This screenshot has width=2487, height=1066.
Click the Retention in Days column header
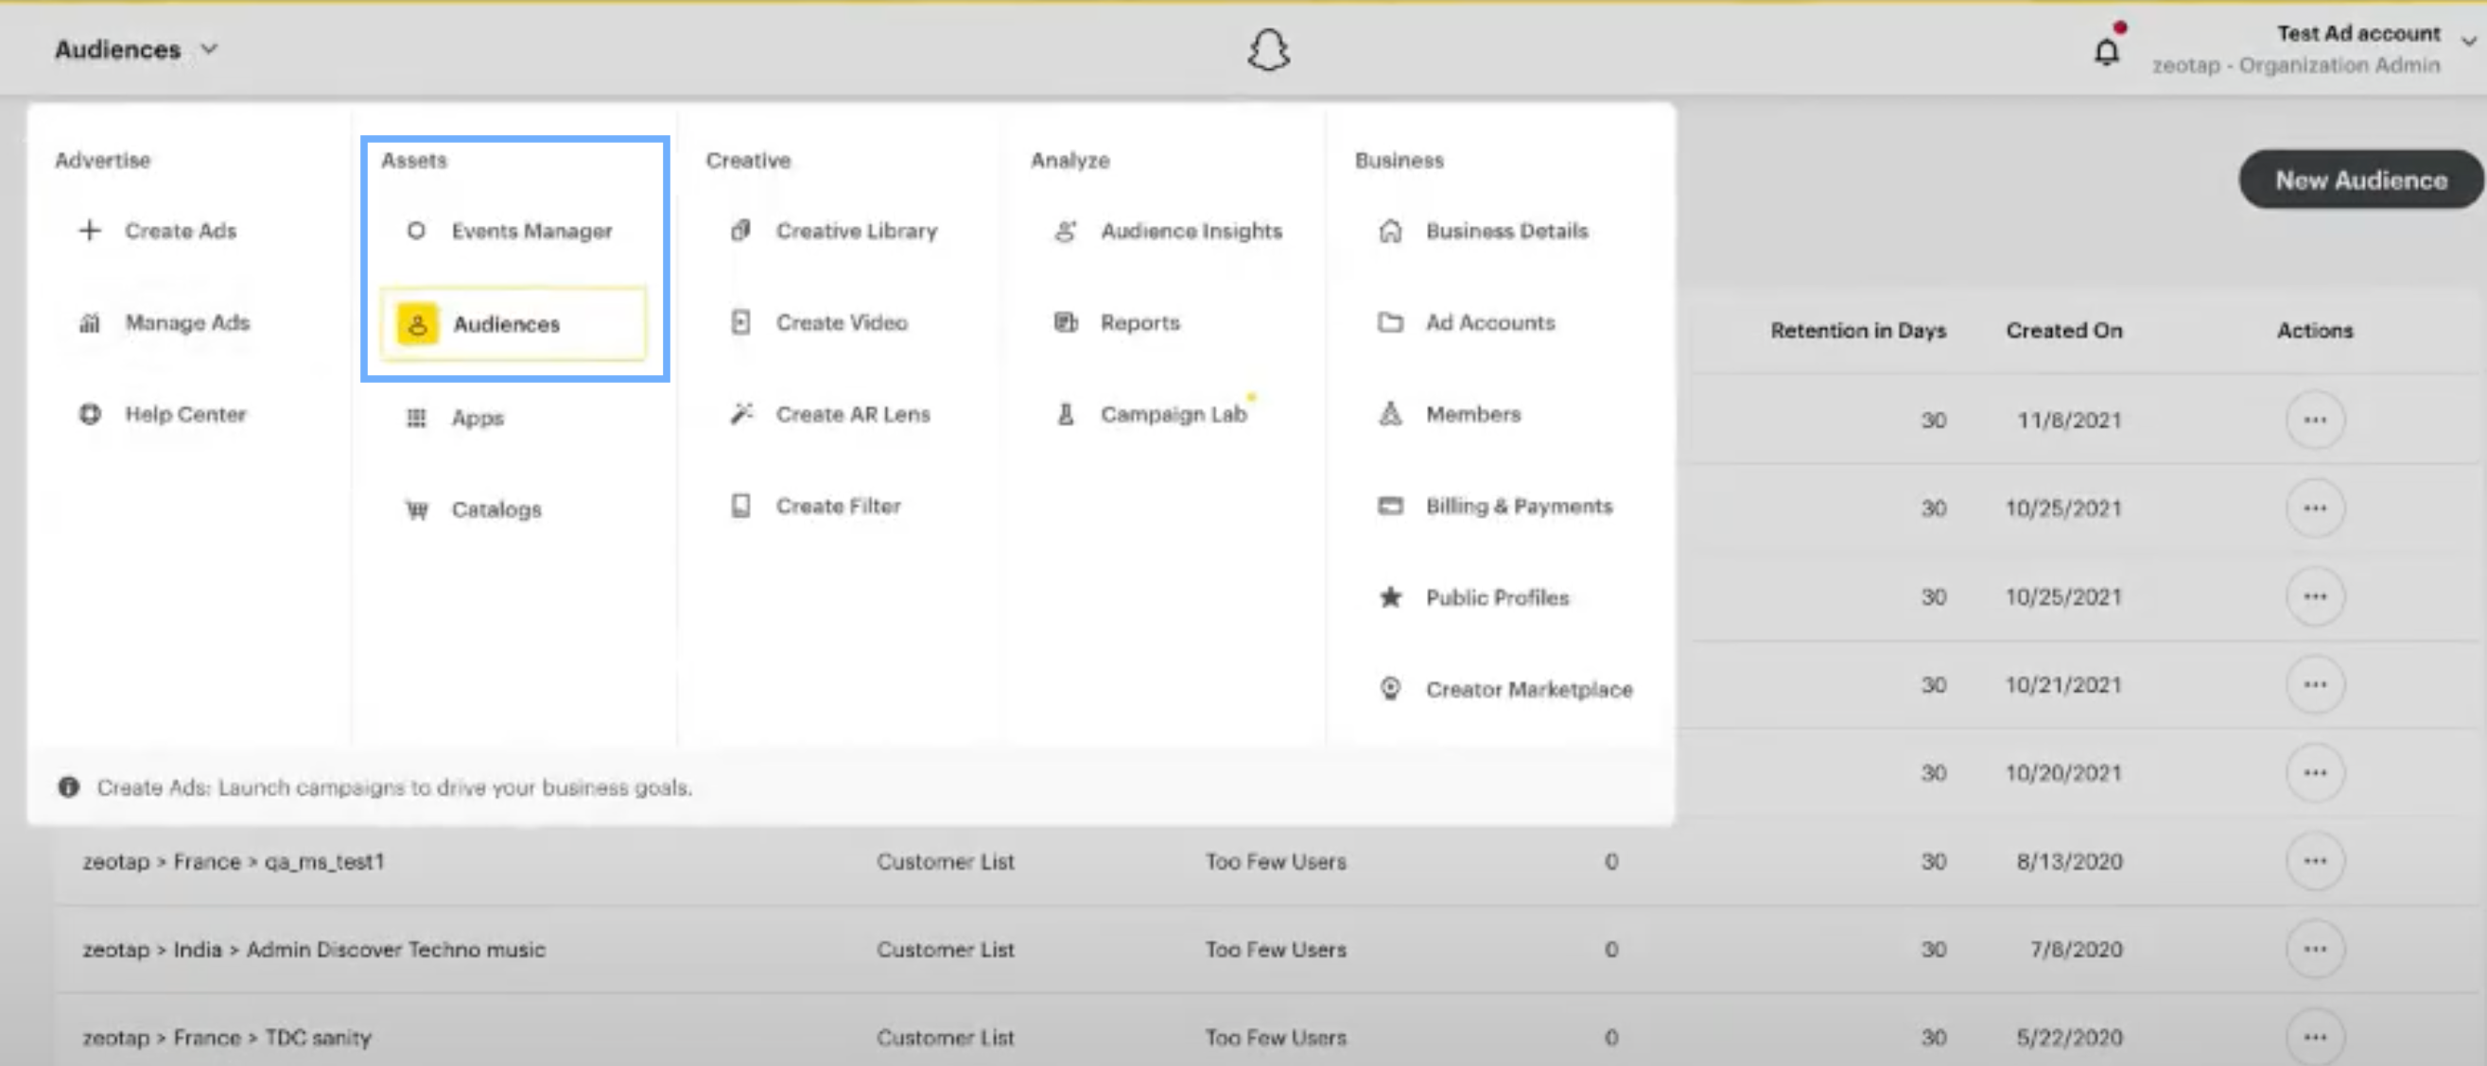(1857, 330)
